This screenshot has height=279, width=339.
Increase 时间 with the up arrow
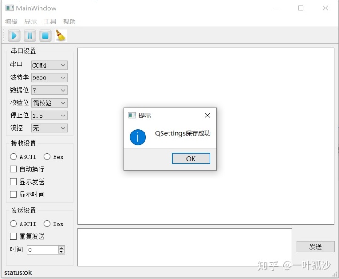(x=61, y=248)
